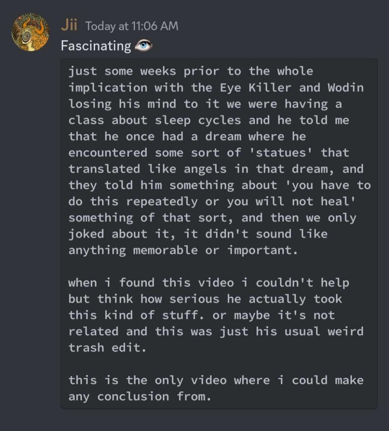Click the phrase 'losing his mind'

coord(122,104)
